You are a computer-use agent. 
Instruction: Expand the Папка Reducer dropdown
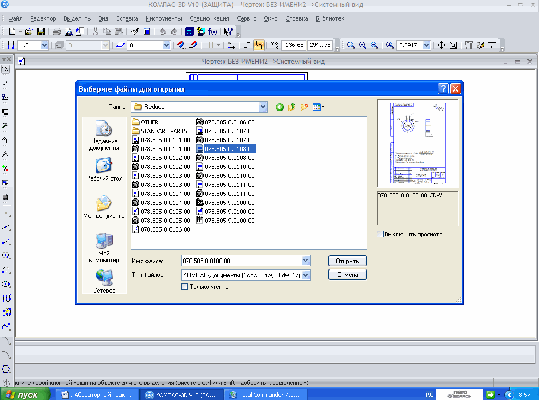pyautogui.click(x=263, y=107)
